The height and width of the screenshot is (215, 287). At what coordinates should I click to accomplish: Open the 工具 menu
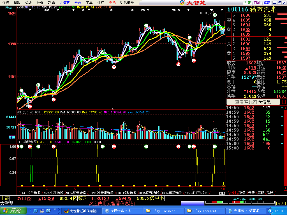point(89,3)
